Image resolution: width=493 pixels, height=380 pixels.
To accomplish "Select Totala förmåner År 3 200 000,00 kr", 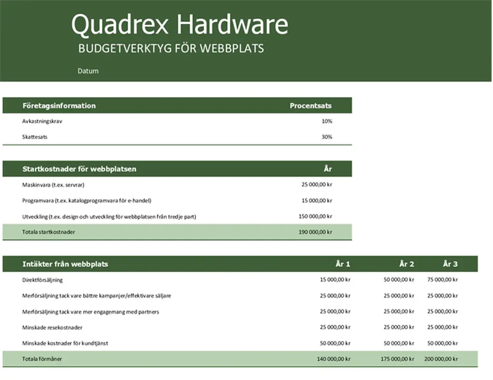I will point(441,359).
